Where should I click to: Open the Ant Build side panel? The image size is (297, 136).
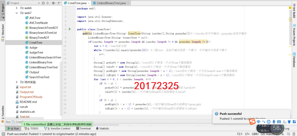coord(294,11)
